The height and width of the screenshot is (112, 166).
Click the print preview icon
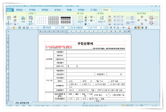click(27, 28)
